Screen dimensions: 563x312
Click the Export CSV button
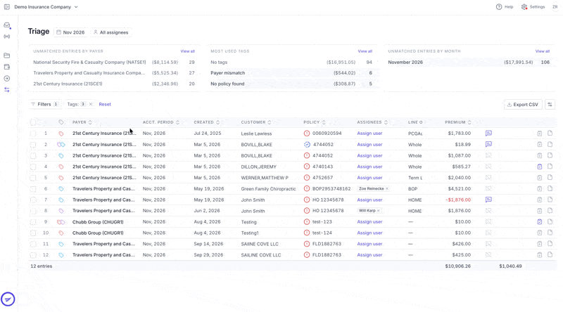pos(523,105)
